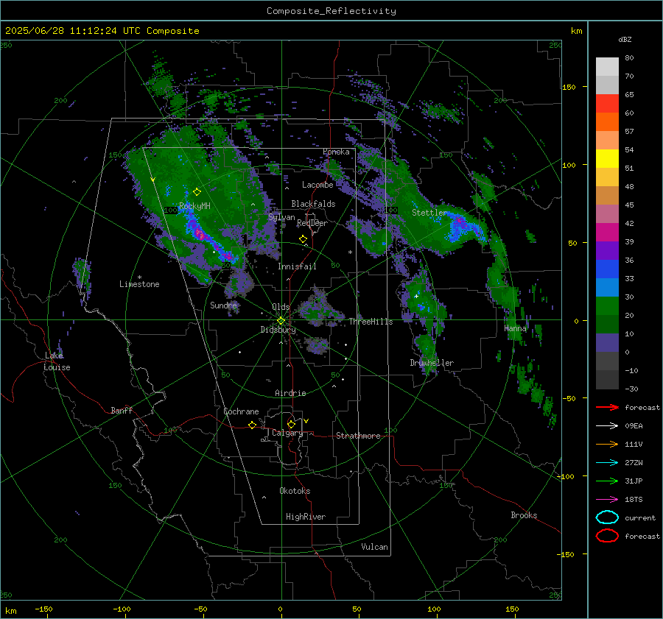This screenshot has height=619, width=663.
Task: Click the orange 111V arrow icon
Action: click(607, 444)
